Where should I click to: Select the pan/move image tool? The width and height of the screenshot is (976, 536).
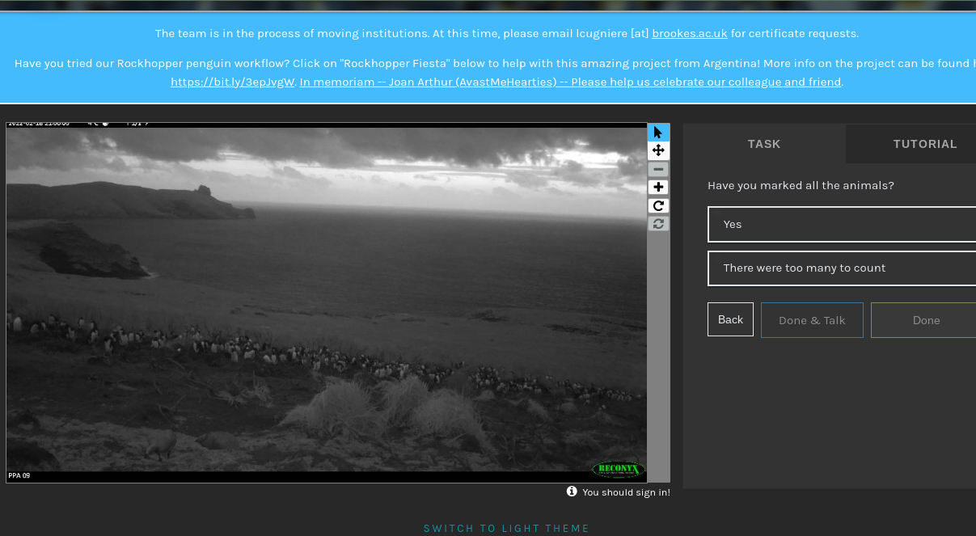point(658,150)
